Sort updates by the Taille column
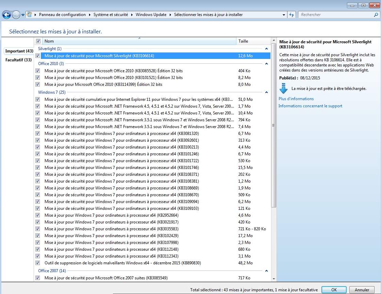The height and width of the screenshot is (294, 381). (252, 41)
